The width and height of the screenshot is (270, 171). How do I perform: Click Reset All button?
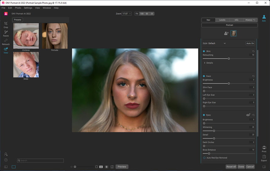pos(231,167)
